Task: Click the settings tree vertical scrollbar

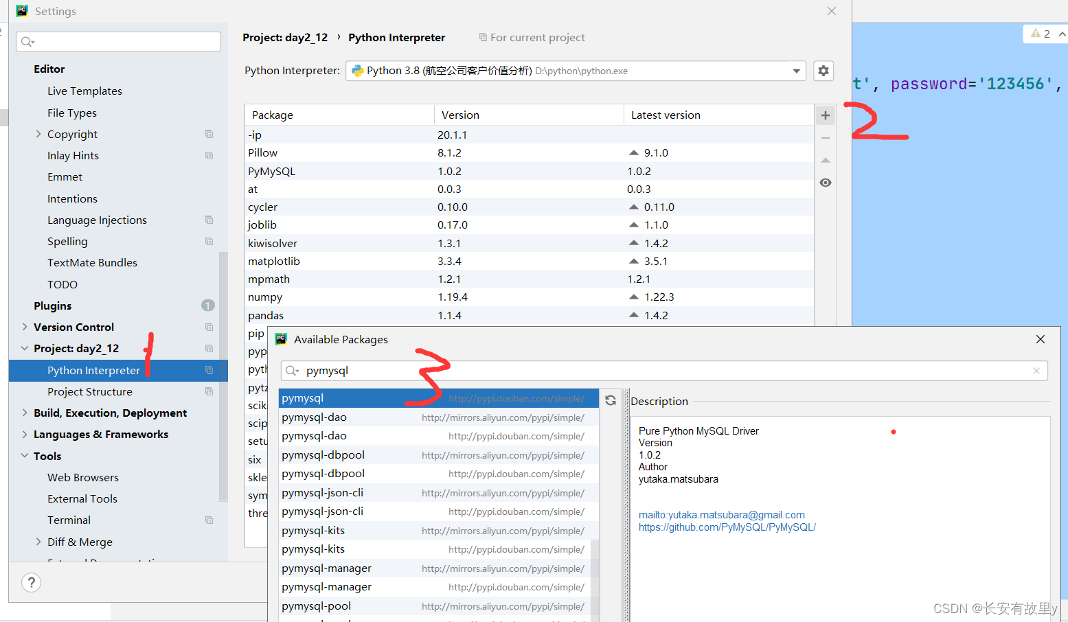Action: click(223, 378)
